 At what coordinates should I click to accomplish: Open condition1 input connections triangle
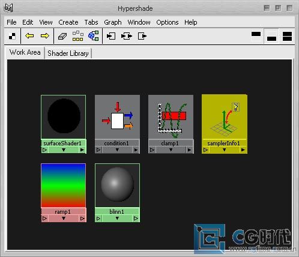pyautogui.click(x=98, y=150)
